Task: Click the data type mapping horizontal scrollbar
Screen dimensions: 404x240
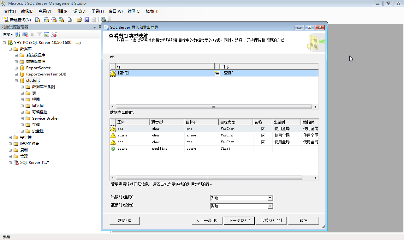Action: 214,178
